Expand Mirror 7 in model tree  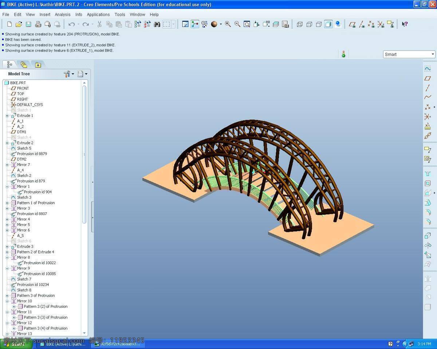7,165
